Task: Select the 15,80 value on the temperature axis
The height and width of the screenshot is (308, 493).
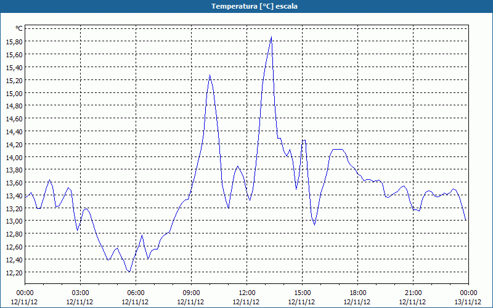Action: (14, 41)
